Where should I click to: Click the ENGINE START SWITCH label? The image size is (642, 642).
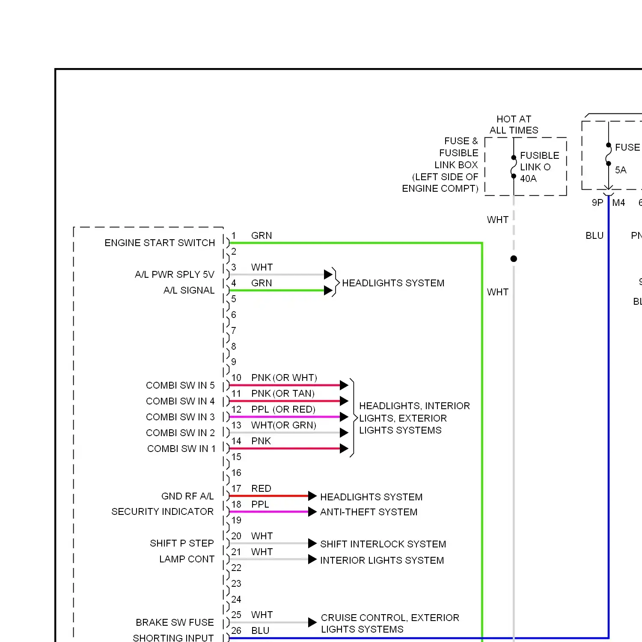tap(160, 243)
